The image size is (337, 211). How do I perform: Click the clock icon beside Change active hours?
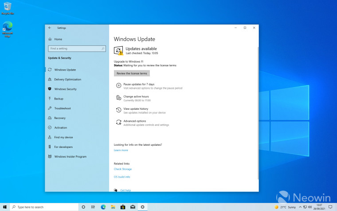[119, 98]
